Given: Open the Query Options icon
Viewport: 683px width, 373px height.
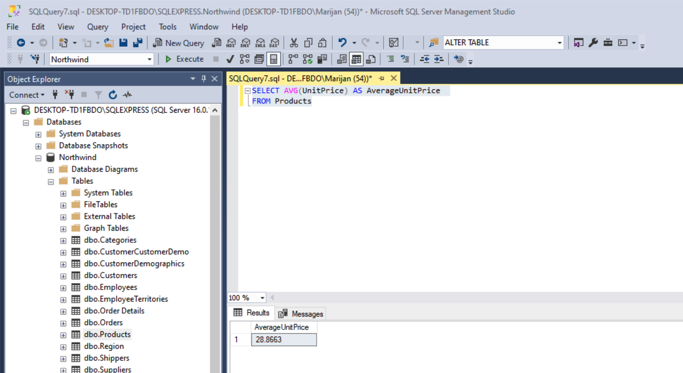Looking at the screenshot, I should [x=259, y=59].
